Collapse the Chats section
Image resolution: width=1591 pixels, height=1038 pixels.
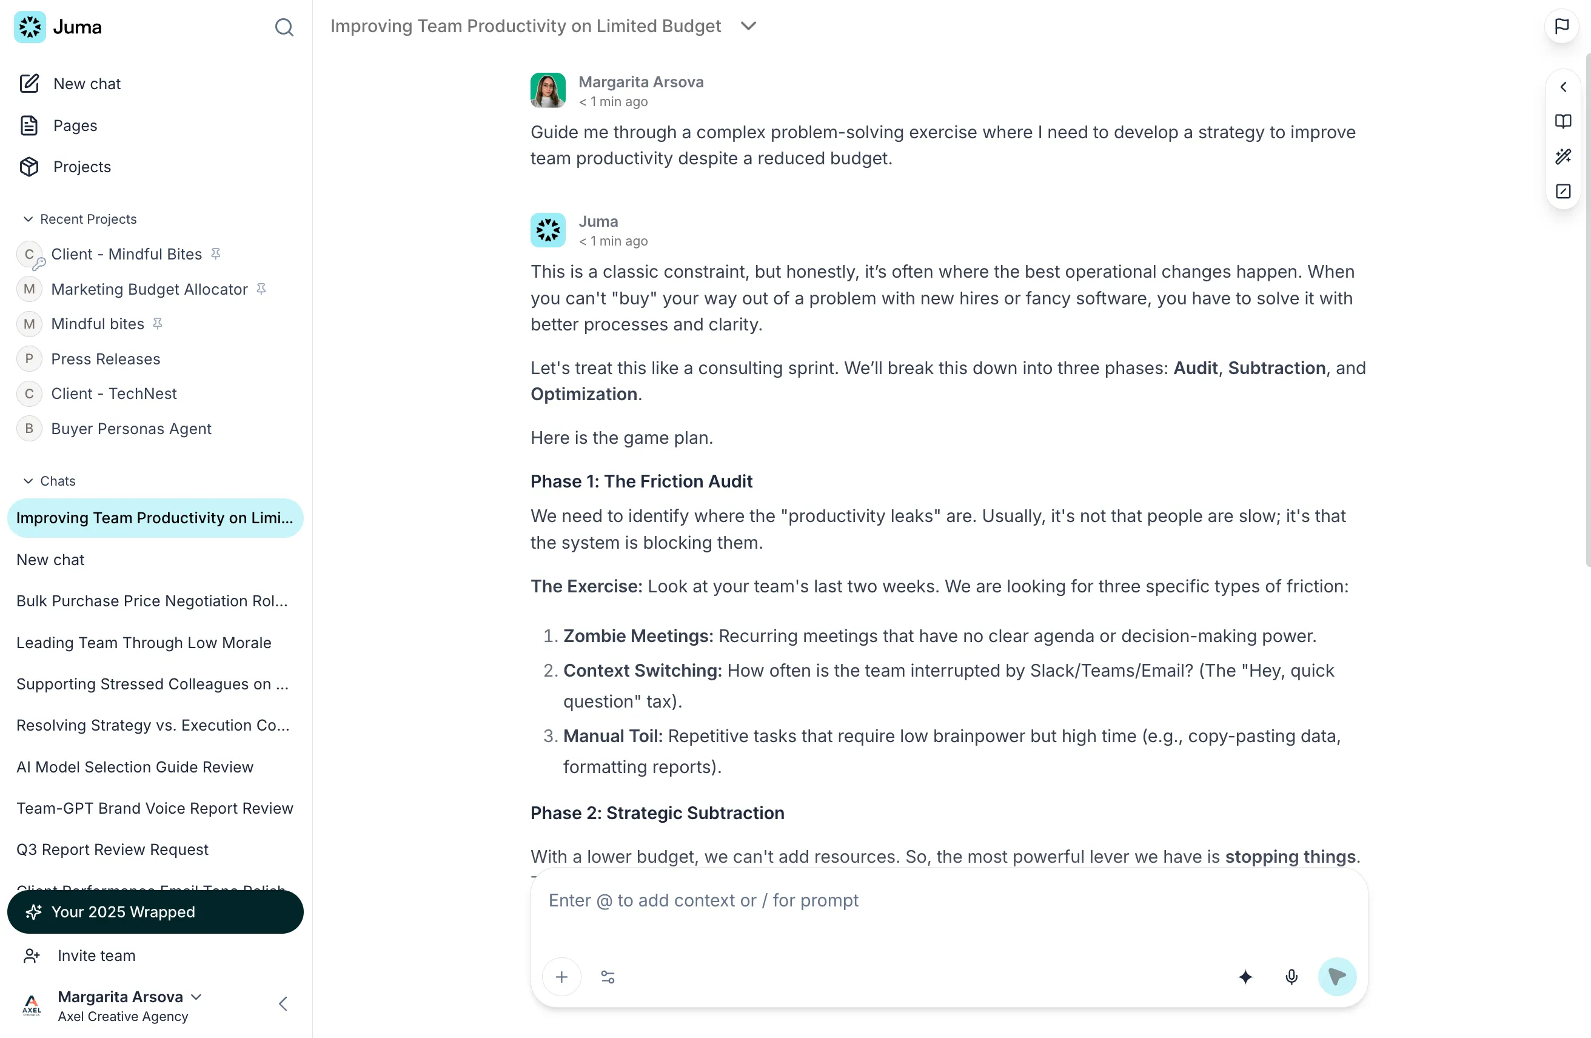(28, 481)
